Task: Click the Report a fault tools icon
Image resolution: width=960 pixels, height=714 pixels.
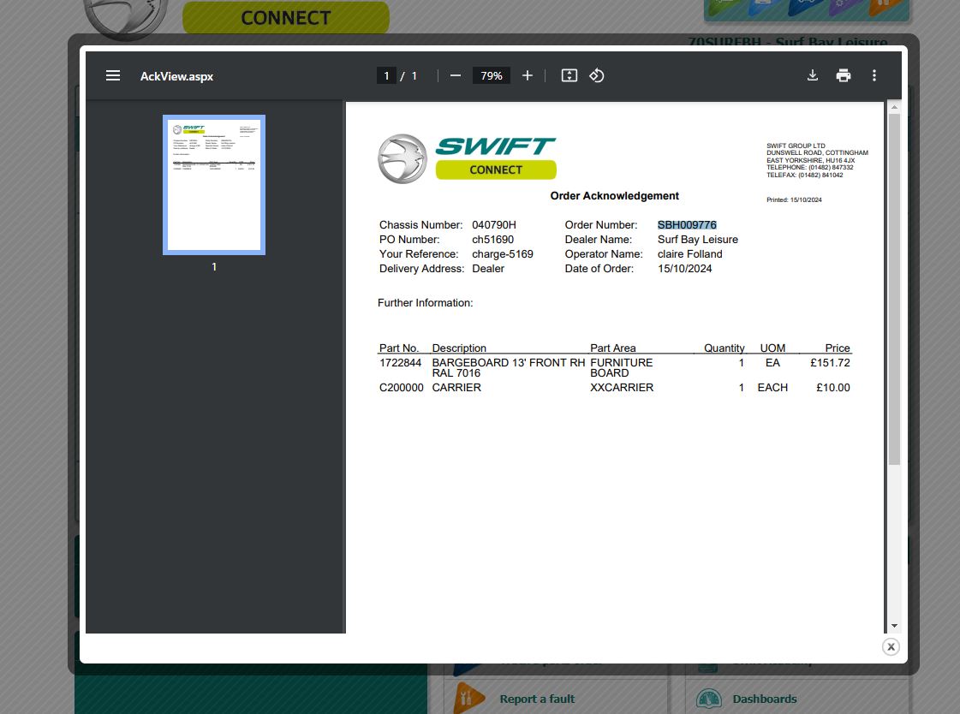Action: [x=468, y=698]
